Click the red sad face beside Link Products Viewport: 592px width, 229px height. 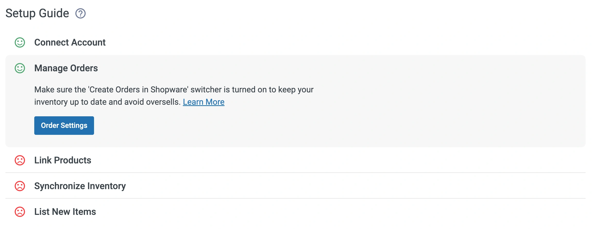pos(20,160)
